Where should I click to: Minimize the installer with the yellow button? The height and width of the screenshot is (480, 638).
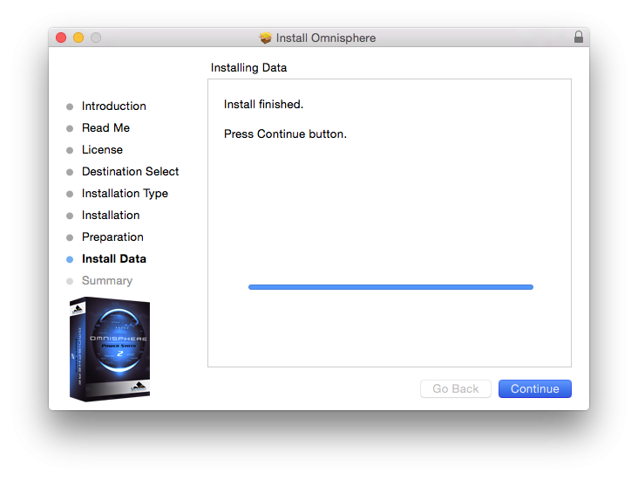pyautogui.click(x=78, y=38)
